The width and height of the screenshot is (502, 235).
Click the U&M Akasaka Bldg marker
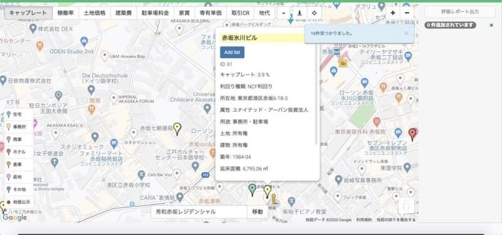tap(104, 56)
